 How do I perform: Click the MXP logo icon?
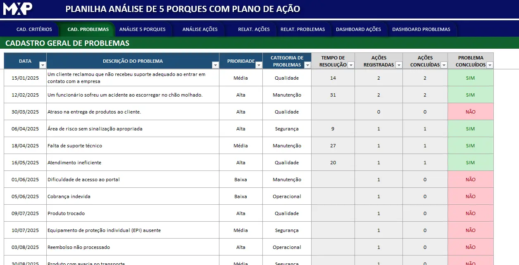coord(18,9)
